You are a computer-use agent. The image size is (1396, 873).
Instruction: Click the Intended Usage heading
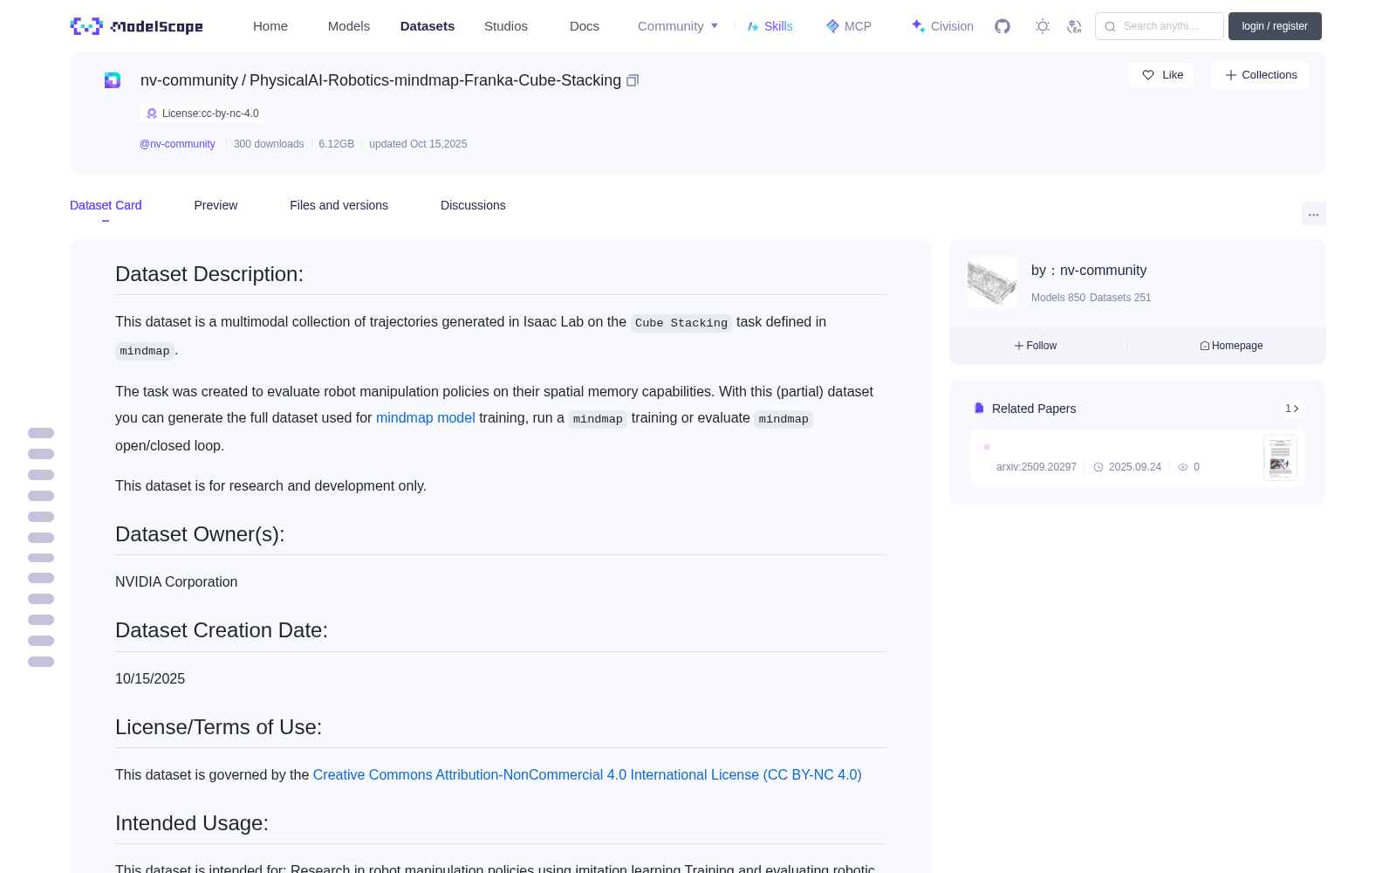192,823
